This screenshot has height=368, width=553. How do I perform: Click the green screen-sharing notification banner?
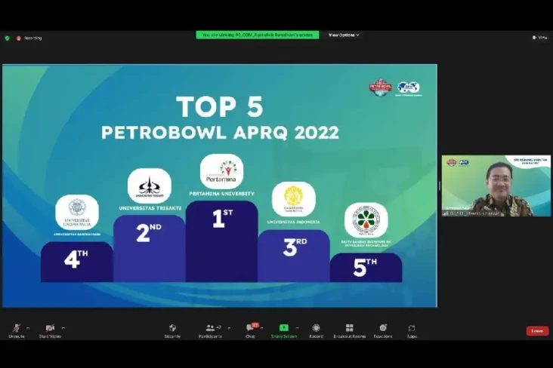(258, 35)
